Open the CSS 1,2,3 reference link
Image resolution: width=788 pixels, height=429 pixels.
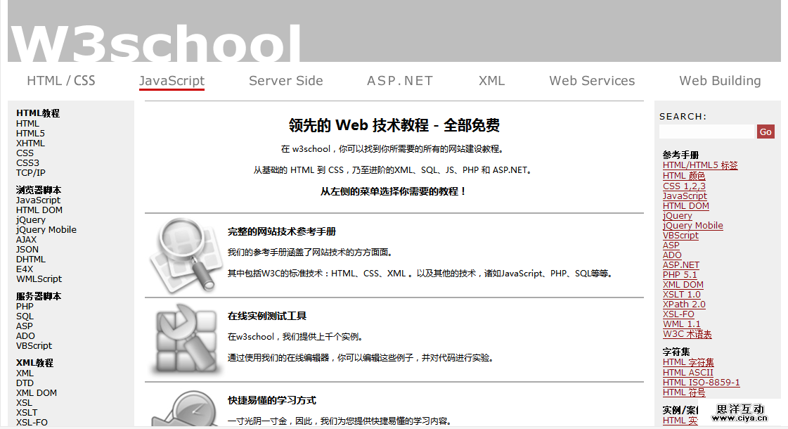(x=684, y=186)
